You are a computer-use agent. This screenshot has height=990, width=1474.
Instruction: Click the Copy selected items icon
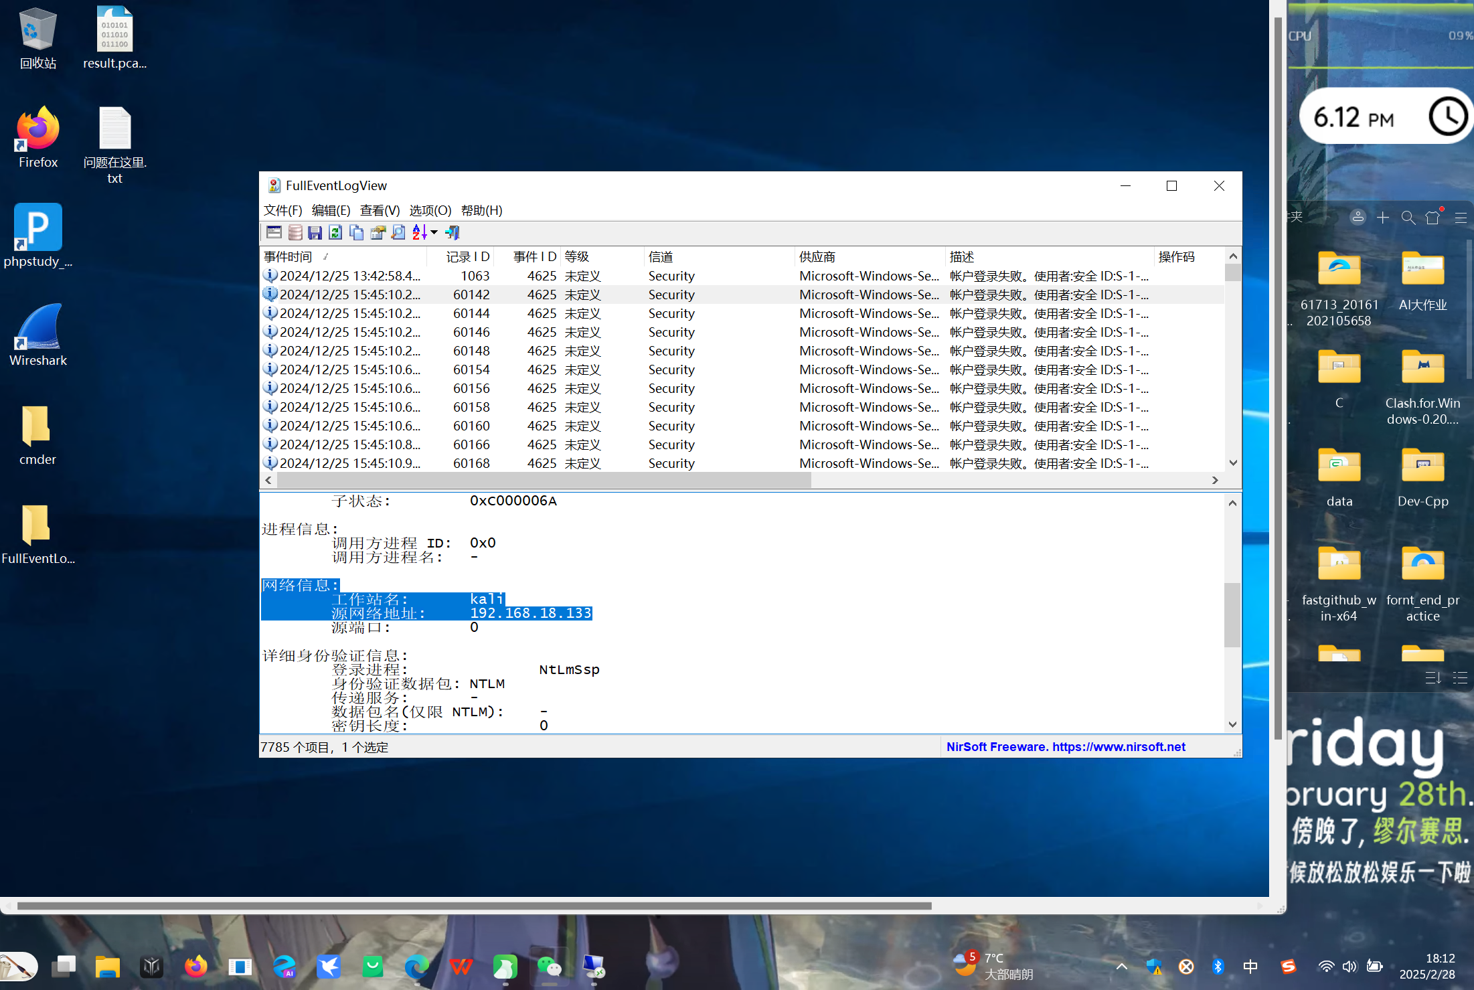coord(357,232)
